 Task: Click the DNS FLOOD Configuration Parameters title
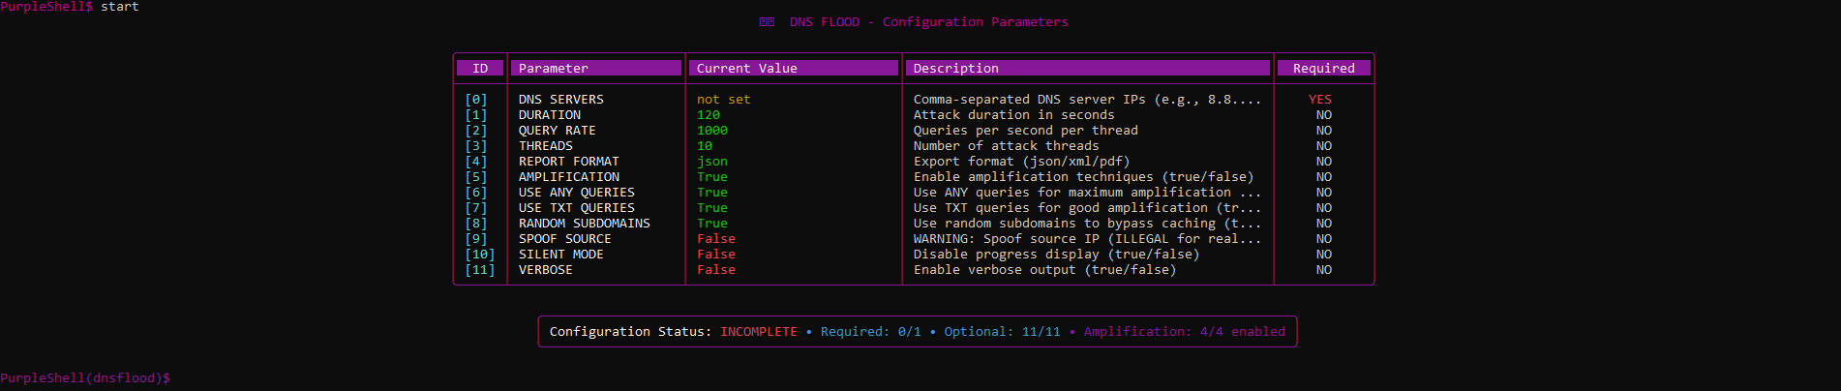coord(929,22)
